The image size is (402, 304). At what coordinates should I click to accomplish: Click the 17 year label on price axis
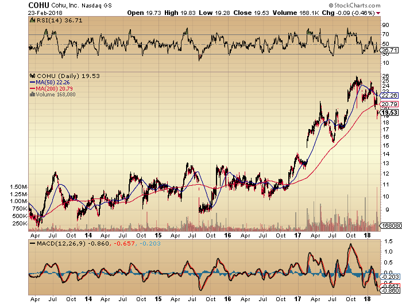click(x=297, y=235)
